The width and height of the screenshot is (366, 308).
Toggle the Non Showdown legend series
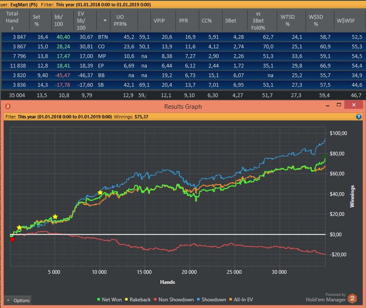[x=174, y=300]
